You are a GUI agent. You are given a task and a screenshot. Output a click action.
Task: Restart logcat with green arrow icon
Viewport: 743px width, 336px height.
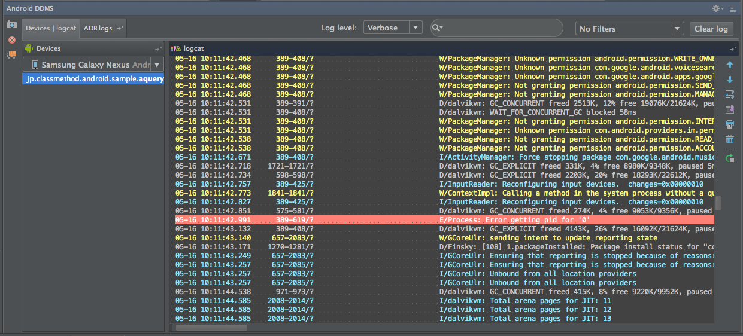pyautogui.click(x=729, y=158)
